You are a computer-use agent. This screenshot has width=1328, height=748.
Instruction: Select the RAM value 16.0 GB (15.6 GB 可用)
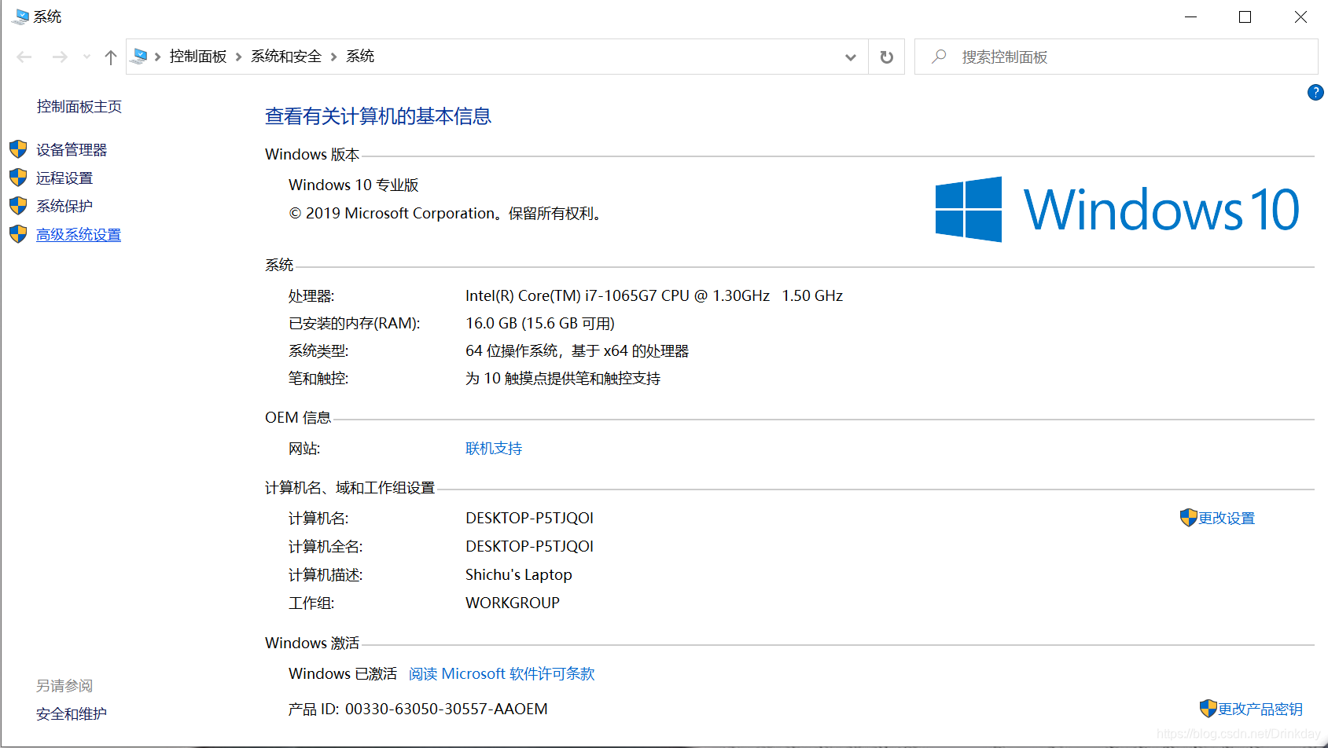[540, 324]
